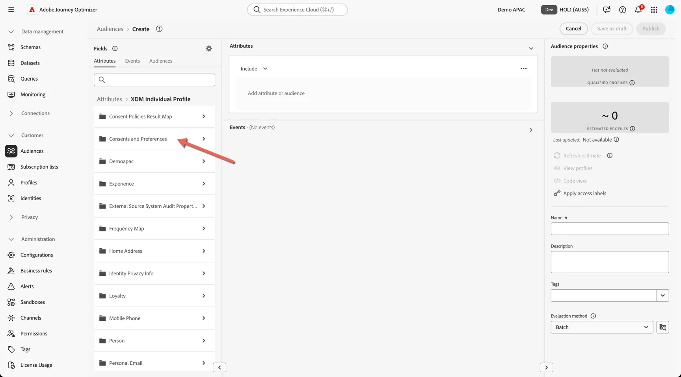Screen dimensions: 681x377
Task: Switch to the Audiences fields tab
Action: (x=161, y=61)
